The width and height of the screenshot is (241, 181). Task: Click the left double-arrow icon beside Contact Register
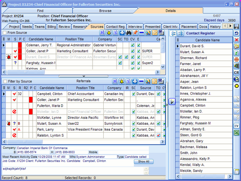pyautogui.click(x=173, y=33)
